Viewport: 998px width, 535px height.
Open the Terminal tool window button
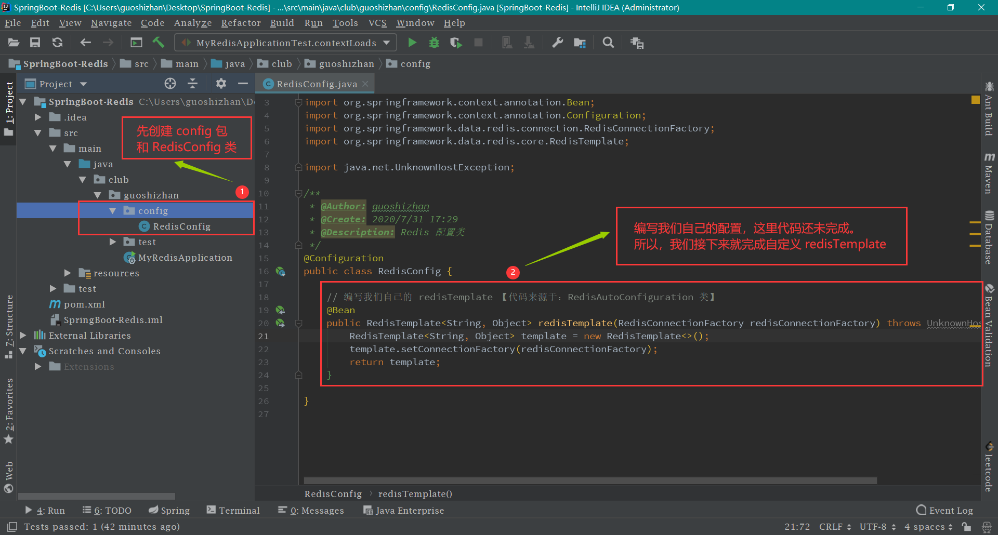tap(233, 511)
